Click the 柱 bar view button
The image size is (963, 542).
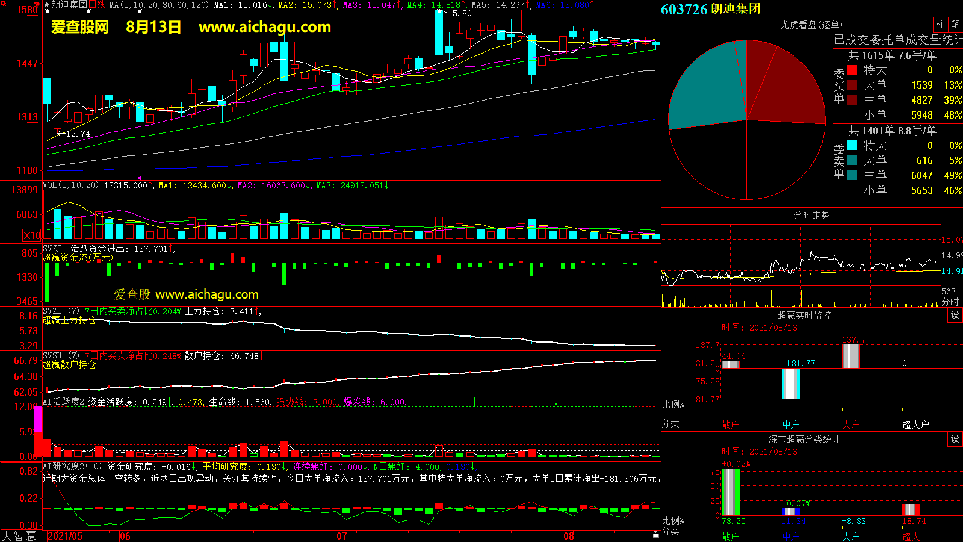(940, 25)
